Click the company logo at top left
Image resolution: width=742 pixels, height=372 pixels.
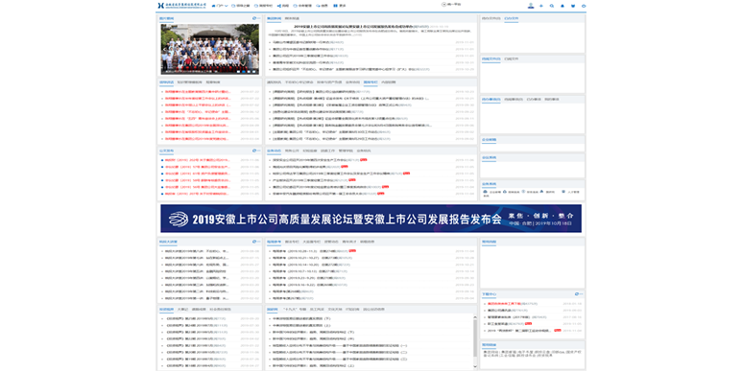pyautogui.click(x=181, y=6)
